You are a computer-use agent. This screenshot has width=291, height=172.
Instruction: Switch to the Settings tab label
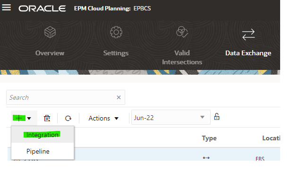[x=116, y=53]
